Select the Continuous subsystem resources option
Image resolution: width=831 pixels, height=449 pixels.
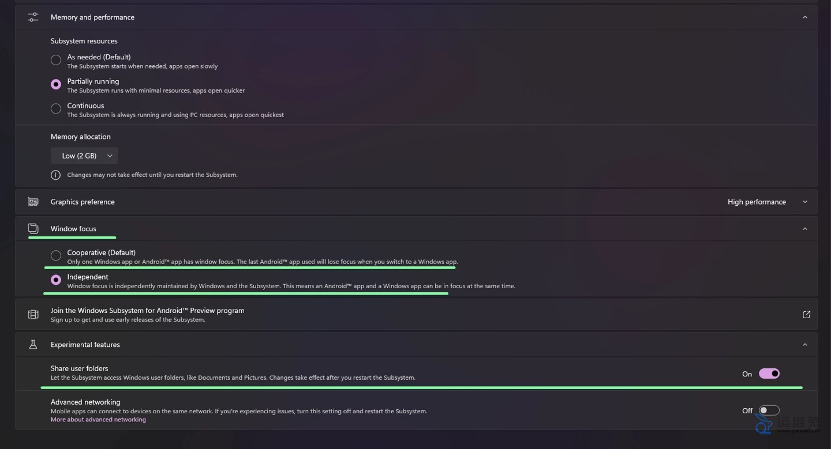pyautogui.click(x=56, y=108)
